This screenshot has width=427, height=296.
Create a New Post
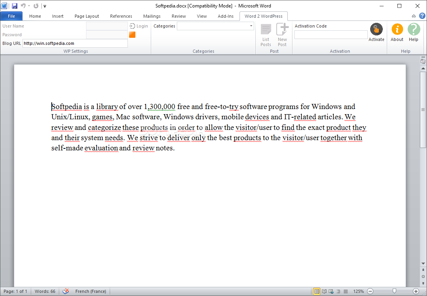(x=282, y=35)
